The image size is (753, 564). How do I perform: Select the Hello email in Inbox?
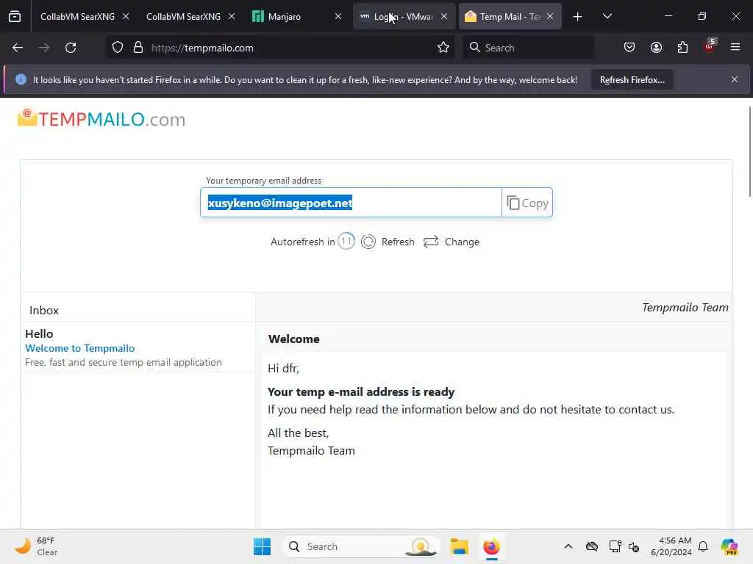pos(138,347)
